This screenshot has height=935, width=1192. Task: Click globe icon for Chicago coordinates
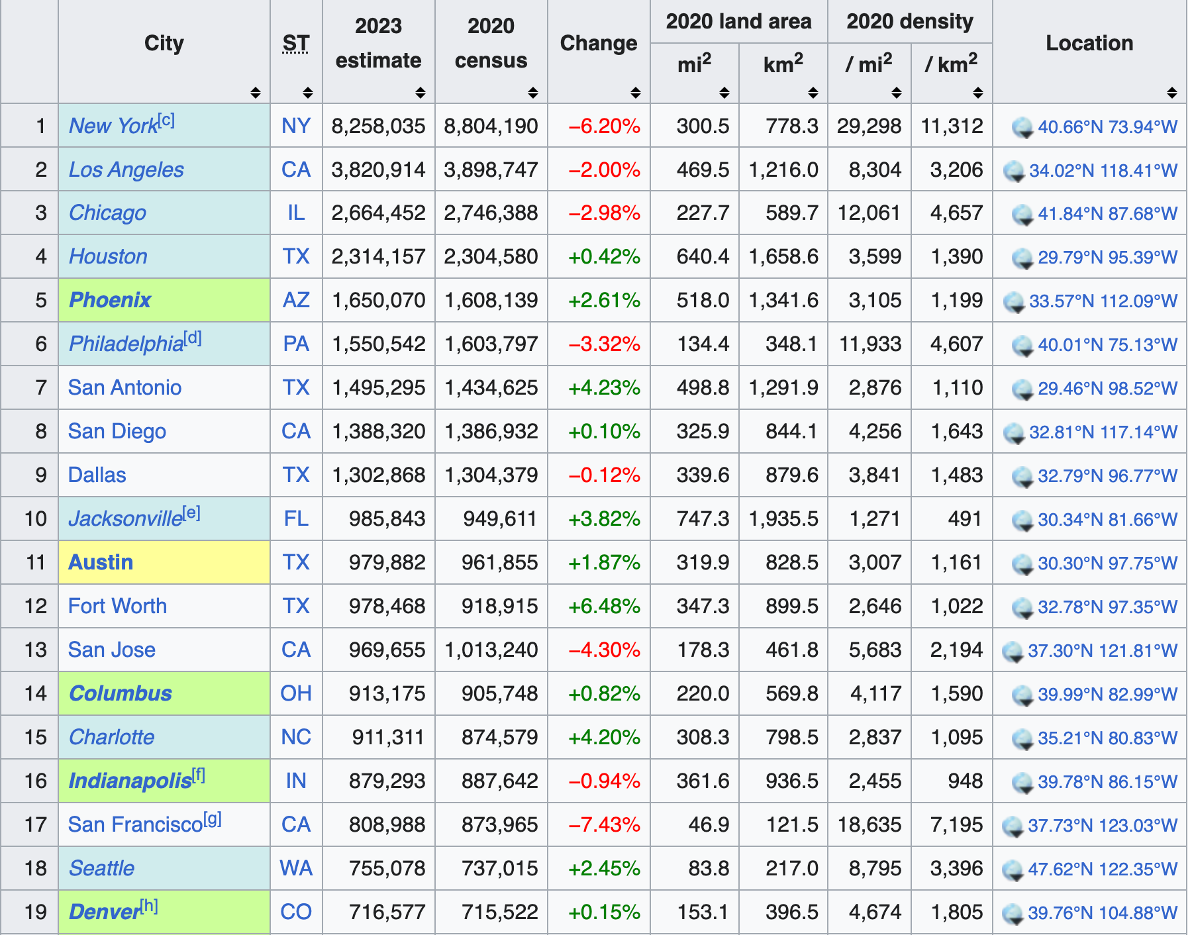tap(1023, 215)
